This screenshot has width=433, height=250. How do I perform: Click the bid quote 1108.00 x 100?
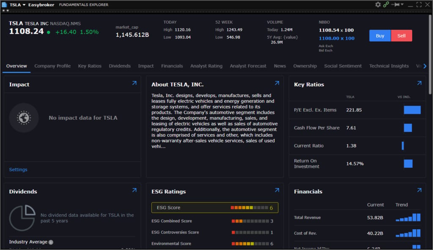pos(337,38)
